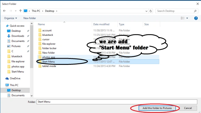The image size is (201, 113).
Task: Click the File folder type of account row
Action: pos(124,31)
